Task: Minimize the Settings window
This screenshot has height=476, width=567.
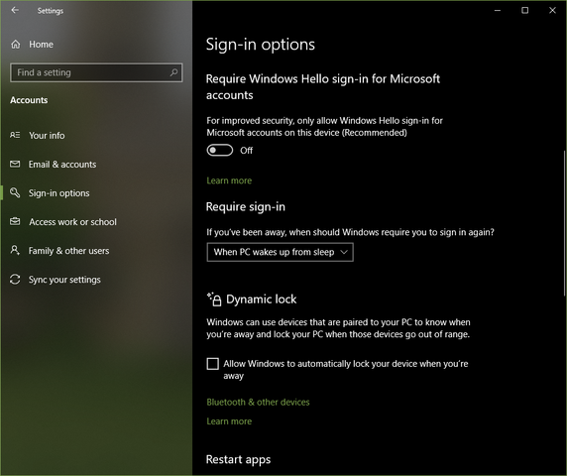Action: (498, 10)
